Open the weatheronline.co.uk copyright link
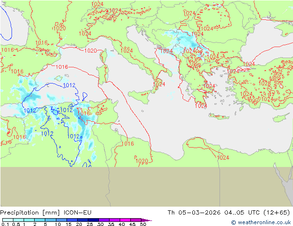 (x=261, y=222)
